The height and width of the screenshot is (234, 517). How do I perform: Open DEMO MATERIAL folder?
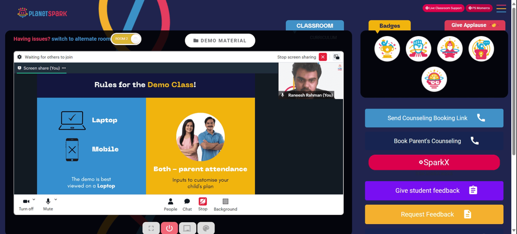pos(220,40)
